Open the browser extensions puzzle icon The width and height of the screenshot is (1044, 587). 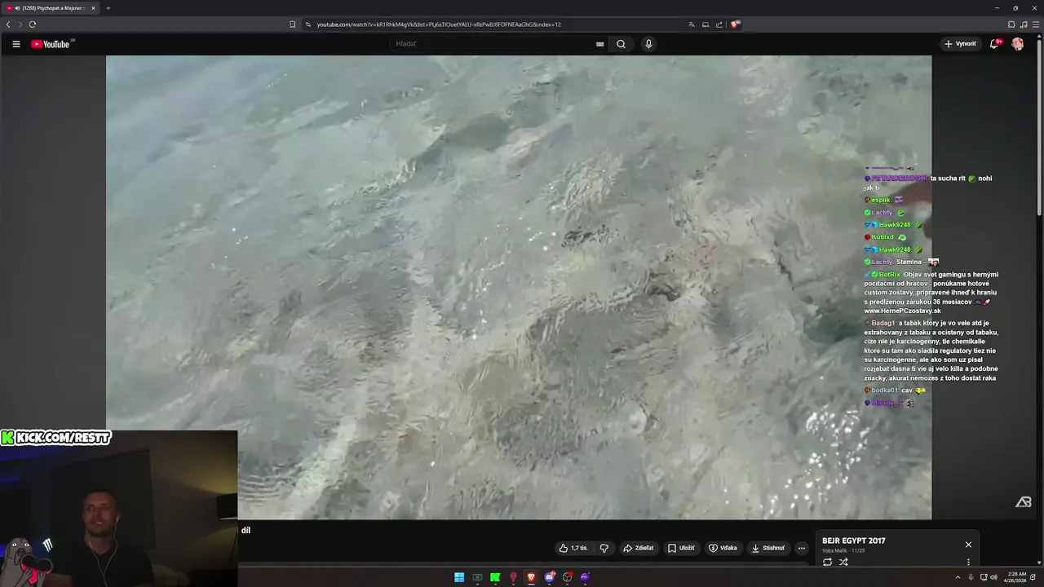coord(1011,24)
